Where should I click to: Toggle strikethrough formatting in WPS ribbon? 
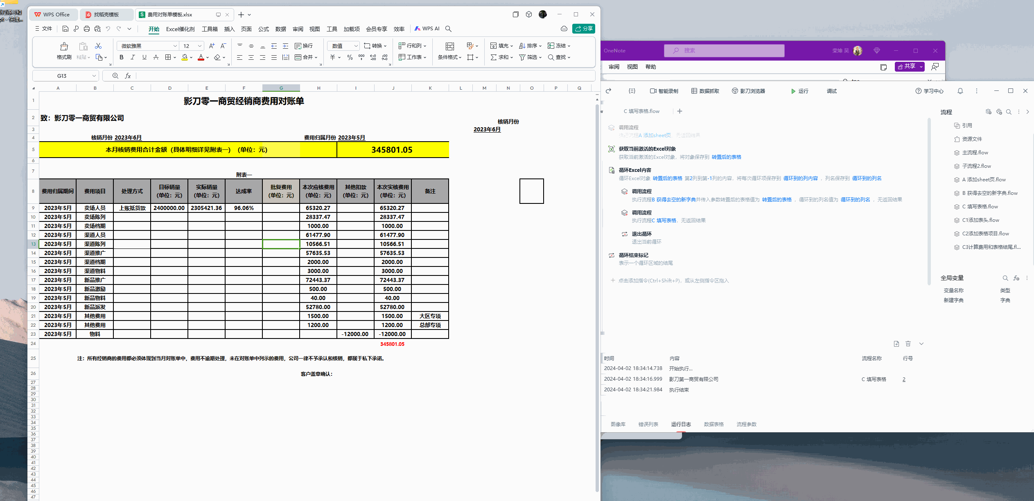tap(156, 57)
